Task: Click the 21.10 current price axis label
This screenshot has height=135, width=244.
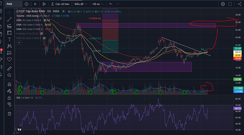Action: [238, 49]
